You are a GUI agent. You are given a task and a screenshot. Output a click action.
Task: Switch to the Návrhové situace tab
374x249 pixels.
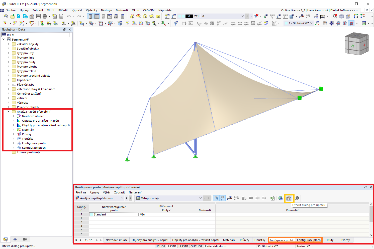pos(117,240)
